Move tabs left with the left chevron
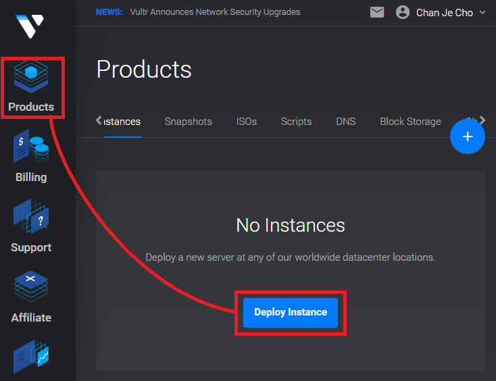 click(99, 120)
